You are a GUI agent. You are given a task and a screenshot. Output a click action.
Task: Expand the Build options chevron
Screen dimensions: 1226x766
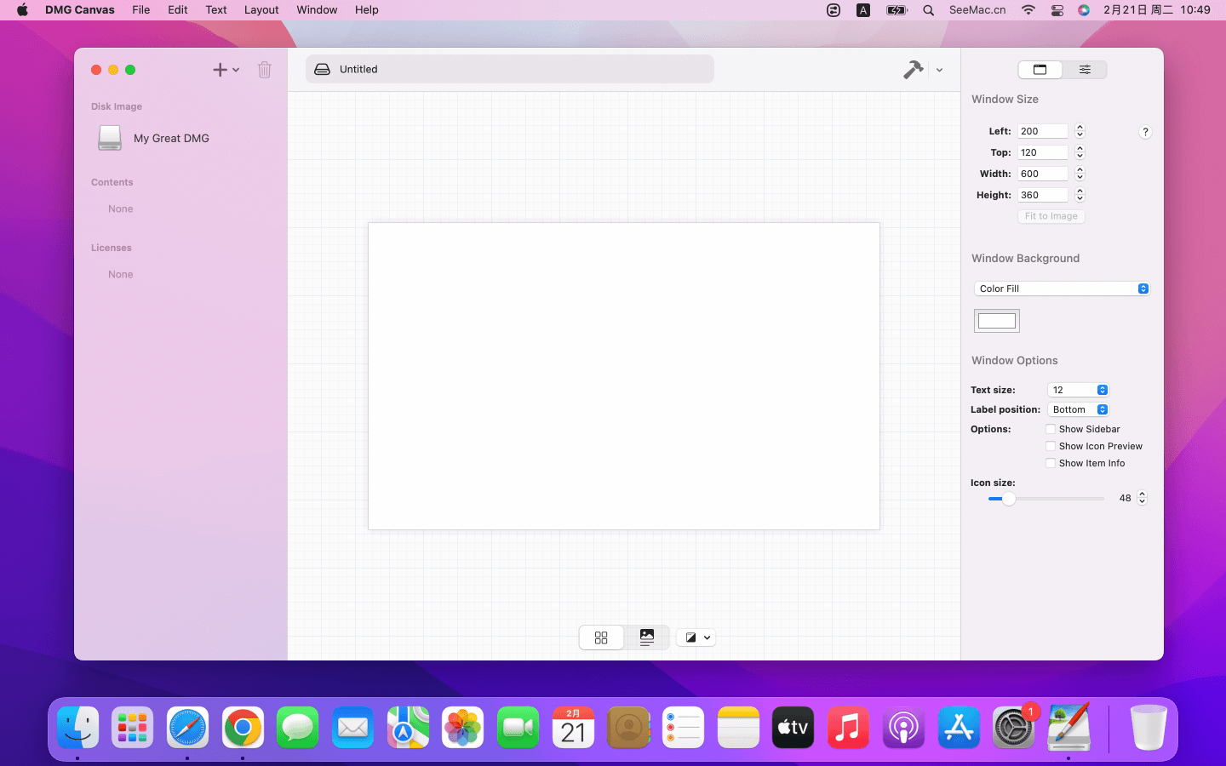(x=939, y=70)
